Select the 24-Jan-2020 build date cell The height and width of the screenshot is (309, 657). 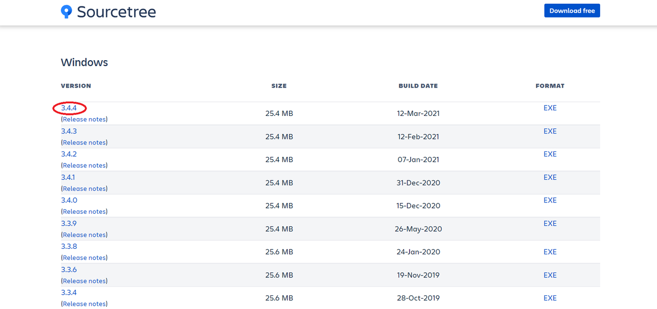418,252
